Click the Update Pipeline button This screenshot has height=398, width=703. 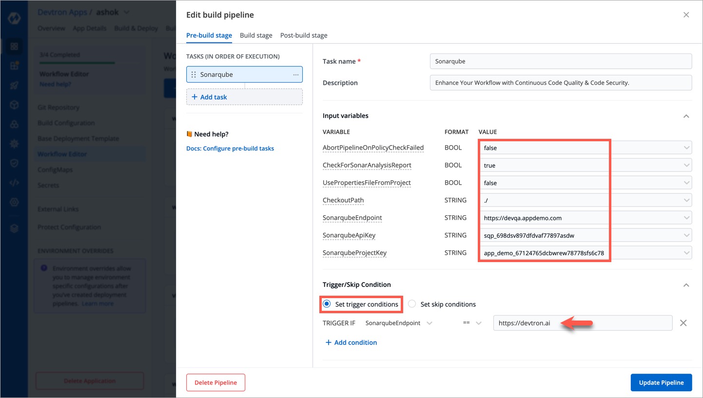661,382
